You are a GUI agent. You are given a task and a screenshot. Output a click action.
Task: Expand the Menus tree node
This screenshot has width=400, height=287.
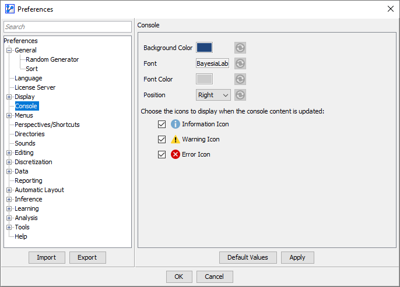click(x=9, y=116)
